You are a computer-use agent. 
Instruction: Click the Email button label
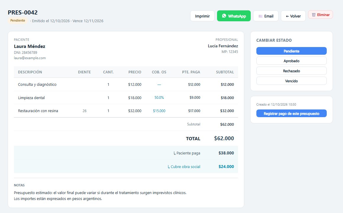pos(269,16)
